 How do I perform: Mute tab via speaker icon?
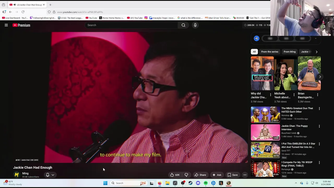coord(15,5)
